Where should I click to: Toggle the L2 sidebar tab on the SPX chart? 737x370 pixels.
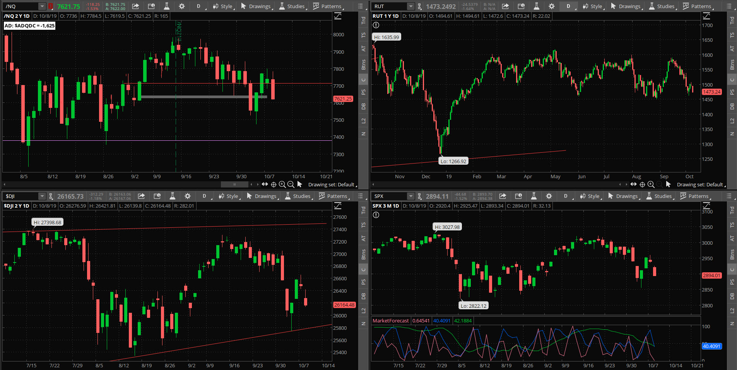732,310
